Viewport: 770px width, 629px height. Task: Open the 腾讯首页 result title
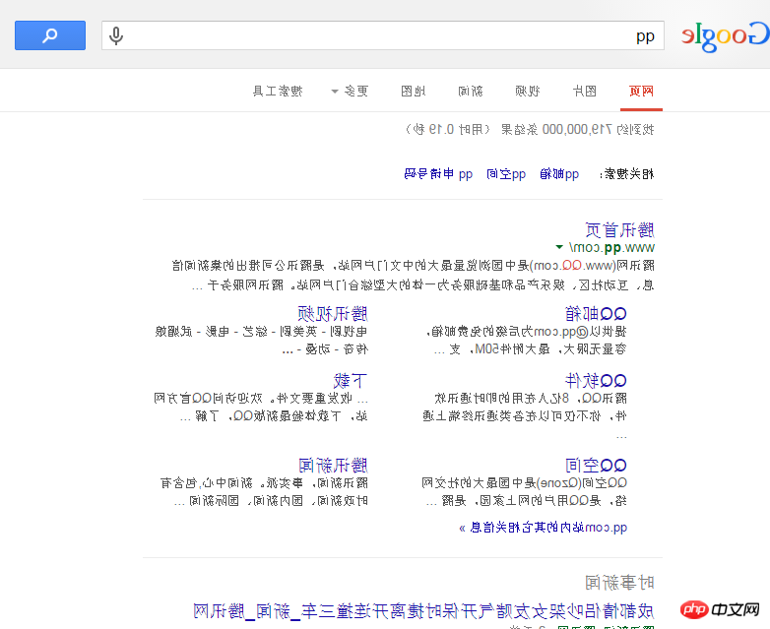coord(619,230)
